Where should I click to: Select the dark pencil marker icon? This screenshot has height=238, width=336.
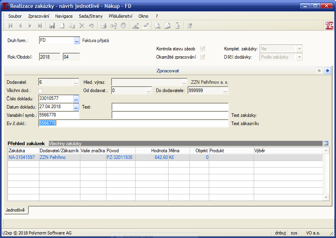point(136,26)
